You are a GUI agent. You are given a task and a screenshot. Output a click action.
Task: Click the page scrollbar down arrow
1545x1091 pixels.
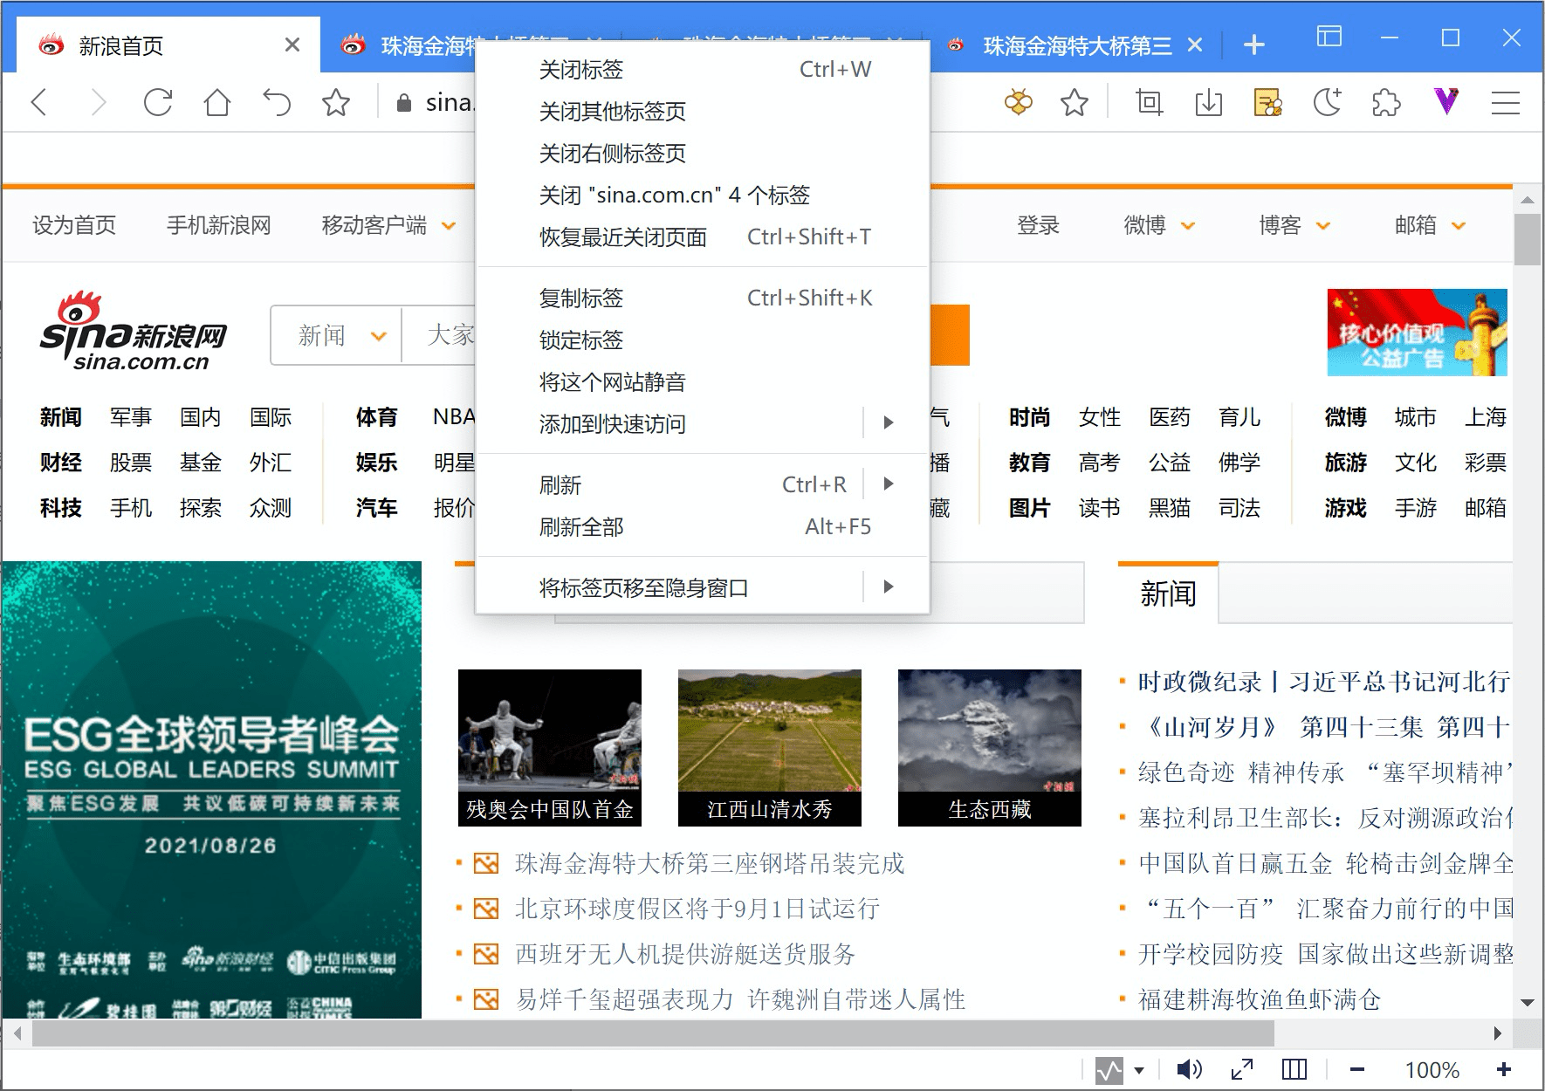(x=1528, y=1002)
